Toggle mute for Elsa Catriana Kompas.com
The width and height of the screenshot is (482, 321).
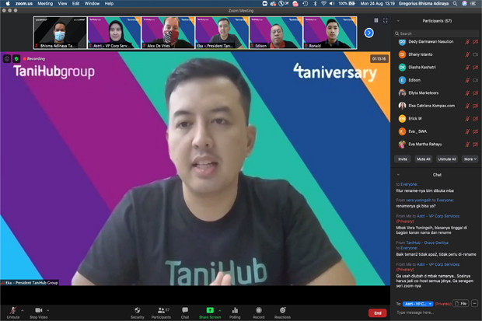[467, 106]
